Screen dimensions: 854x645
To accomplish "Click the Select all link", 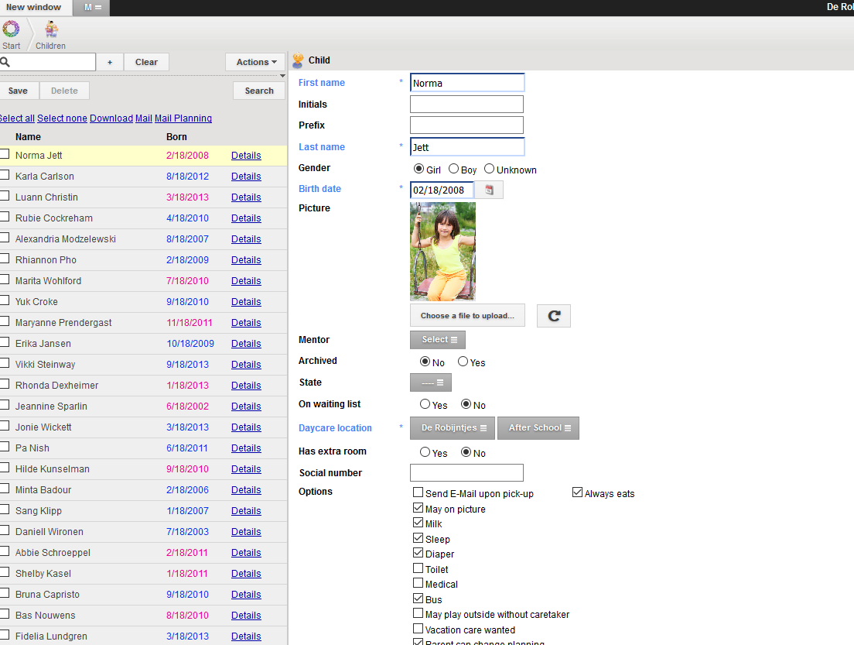I will coord(17,118).
